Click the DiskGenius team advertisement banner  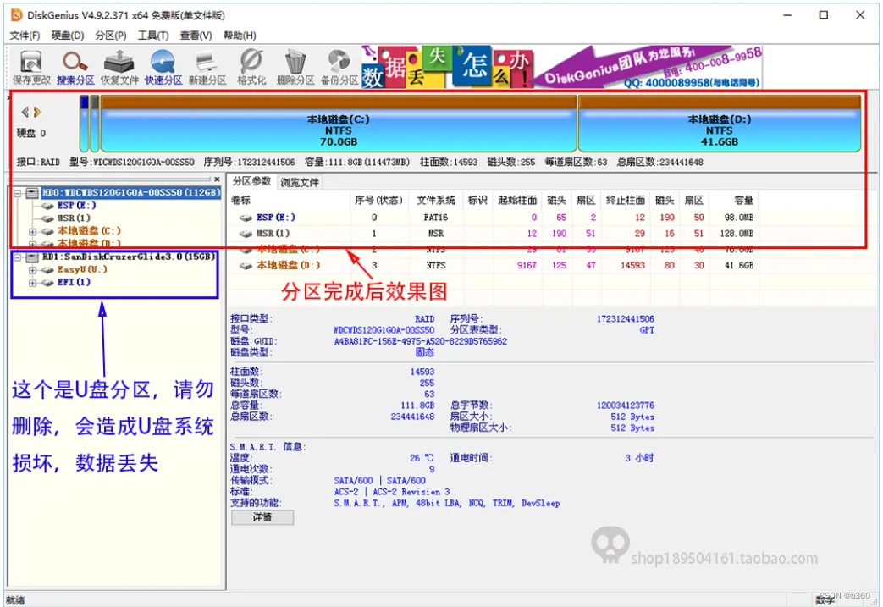coord(648,68)
